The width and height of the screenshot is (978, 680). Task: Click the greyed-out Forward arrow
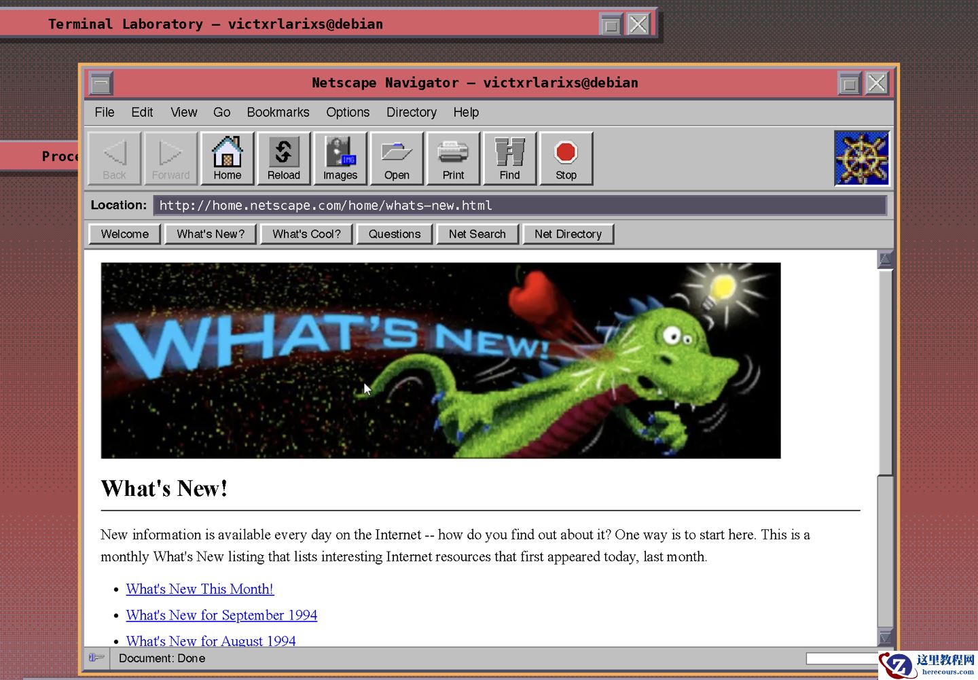click(170, 158)
